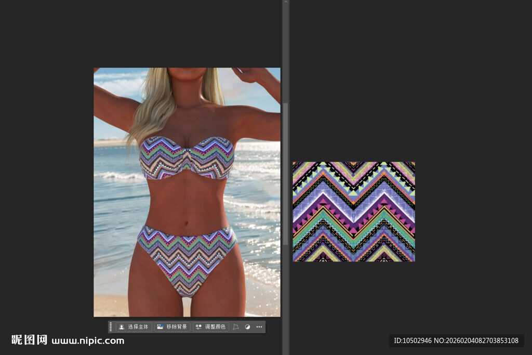Click the vertical scrollbar of the left document
This screenshot has height=355, width=532.
tap(284, 172)
